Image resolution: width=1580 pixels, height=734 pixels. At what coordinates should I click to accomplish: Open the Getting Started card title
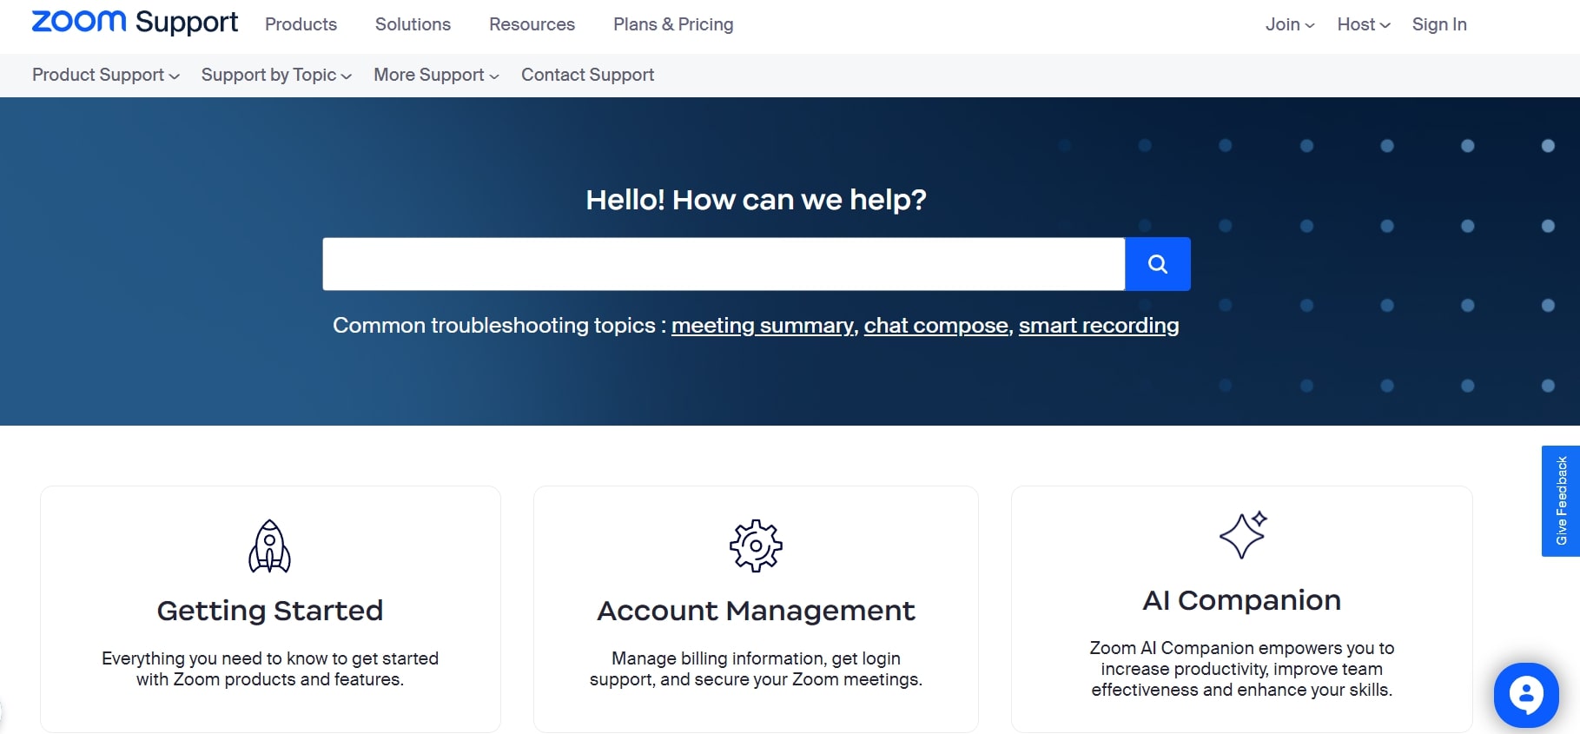[x=270, y=611]
